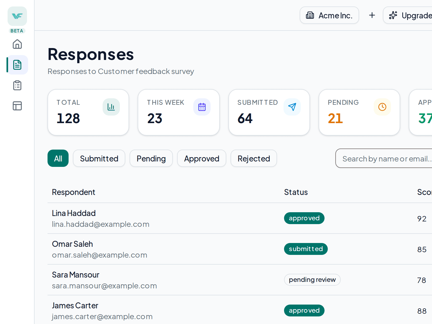Open the Acme Inc. organization switcher
Image resolution: width=432 pixels, height=324 pixels.
tap(329, 15)
